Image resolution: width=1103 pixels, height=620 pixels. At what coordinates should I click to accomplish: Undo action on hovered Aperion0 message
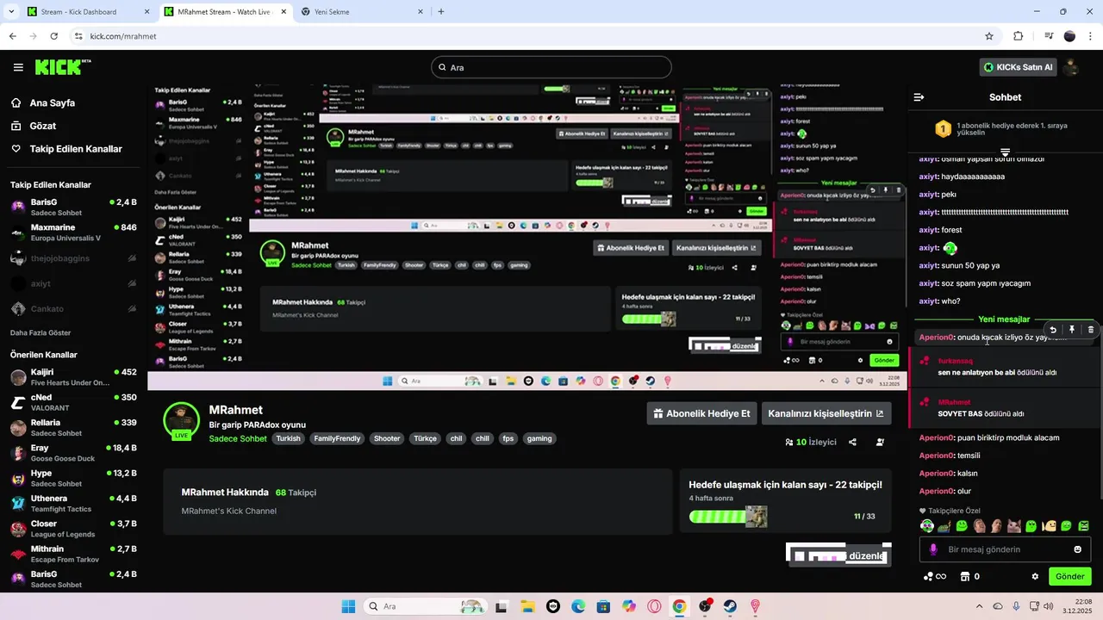tap(1053, 330)
